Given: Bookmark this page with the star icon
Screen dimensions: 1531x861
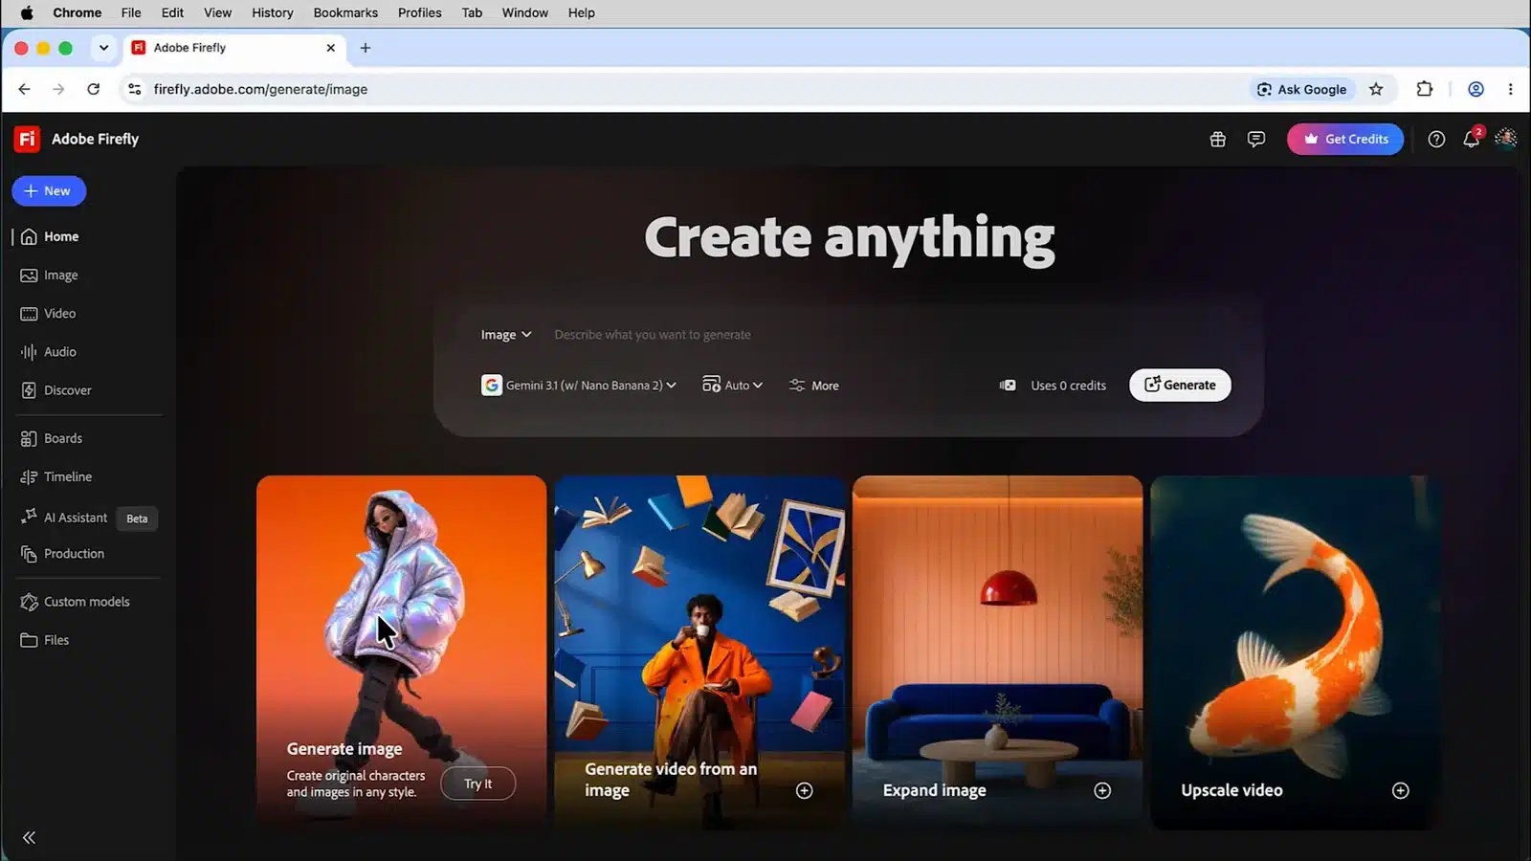Looking at the screenshot, I should point(1376,89).
